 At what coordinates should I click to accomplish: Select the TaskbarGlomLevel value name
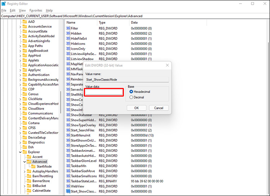tap(84, 161)
